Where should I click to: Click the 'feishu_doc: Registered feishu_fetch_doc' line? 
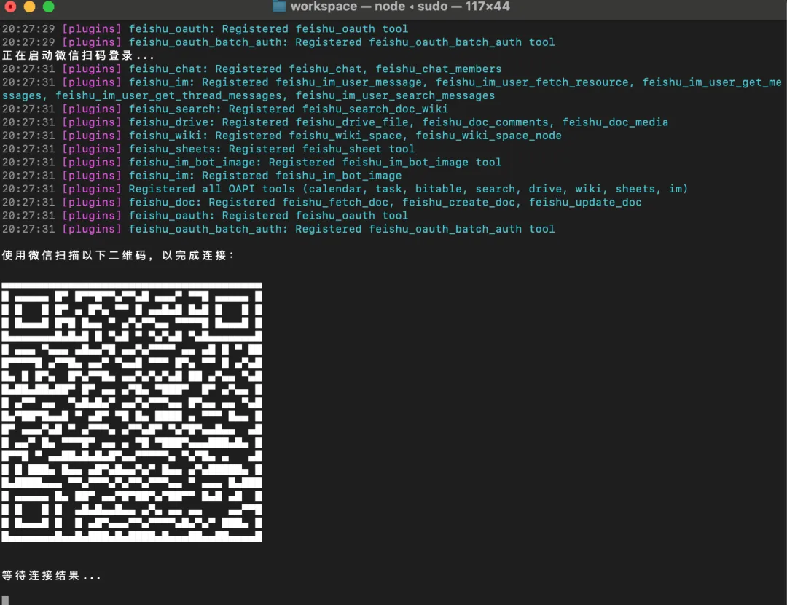(x=322, y=202)
